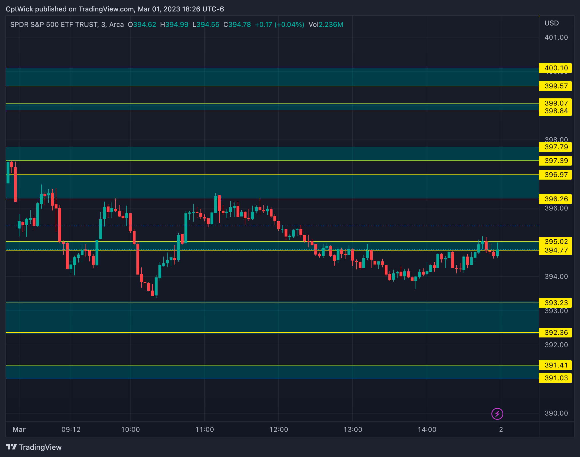Screen dimensions: 580x457
Task: Click the 393.23 yellow price label
Action: 555,303
